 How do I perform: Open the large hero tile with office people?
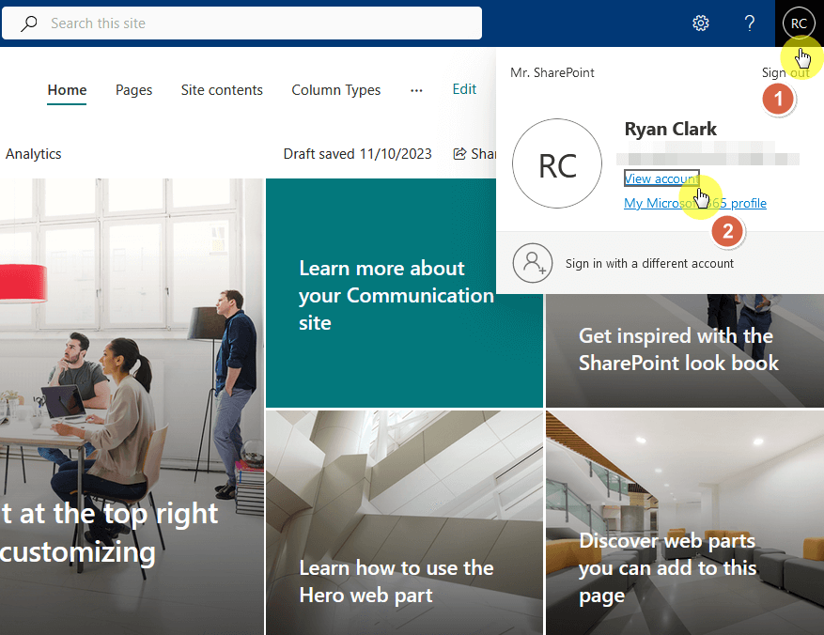click(x=132, y=407)
